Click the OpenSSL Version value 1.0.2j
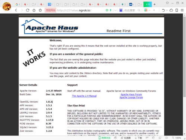 pyautogui.click(x=49, y=102)
